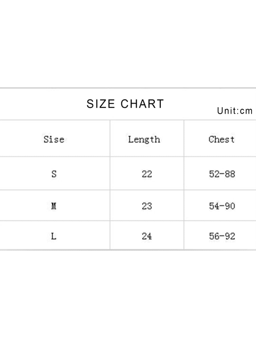
Task: Click the length value 23
Action: click(x=147, y=206)
